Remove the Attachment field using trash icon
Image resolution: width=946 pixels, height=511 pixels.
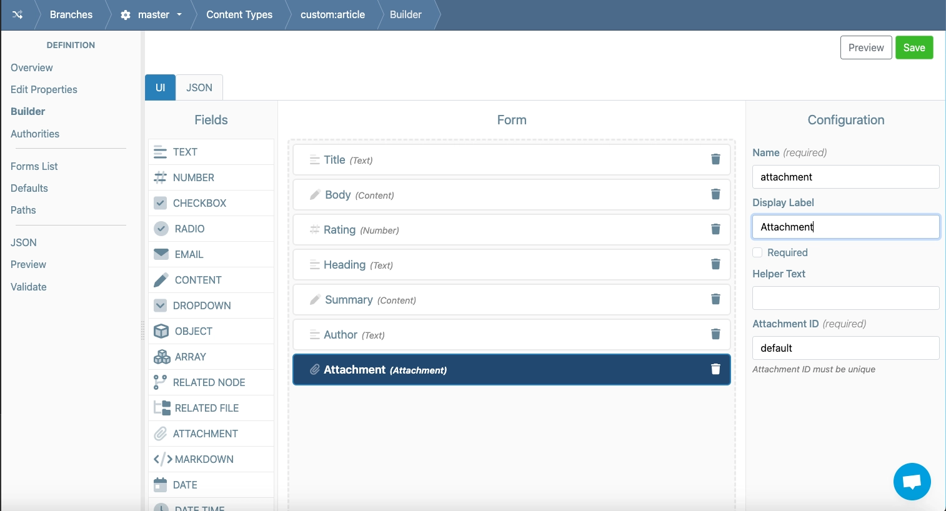715,369
